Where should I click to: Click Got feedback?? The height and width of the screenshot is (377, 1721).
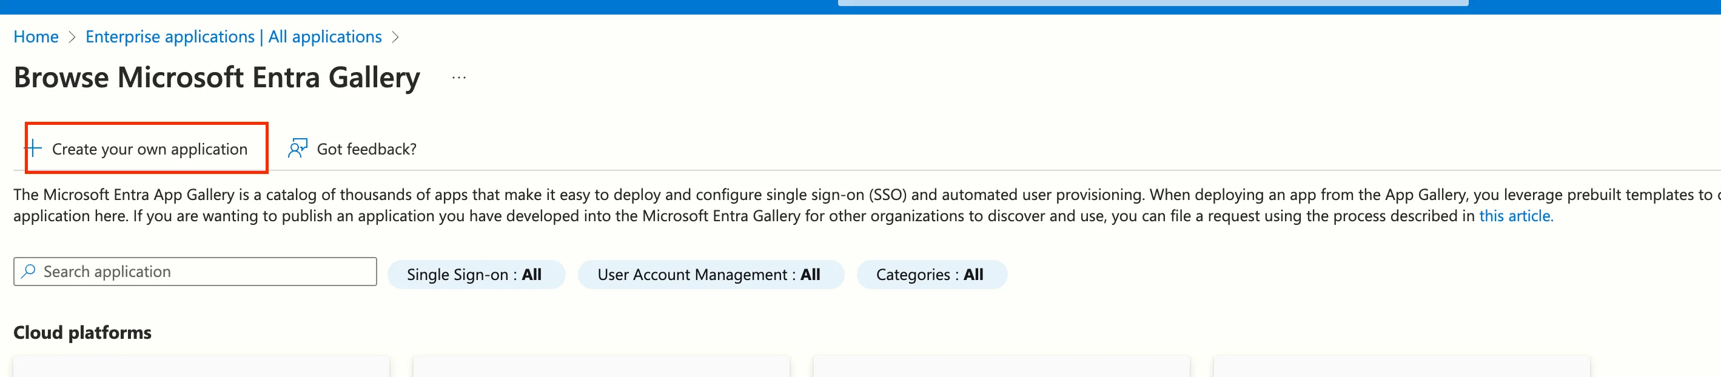(366, 148)
